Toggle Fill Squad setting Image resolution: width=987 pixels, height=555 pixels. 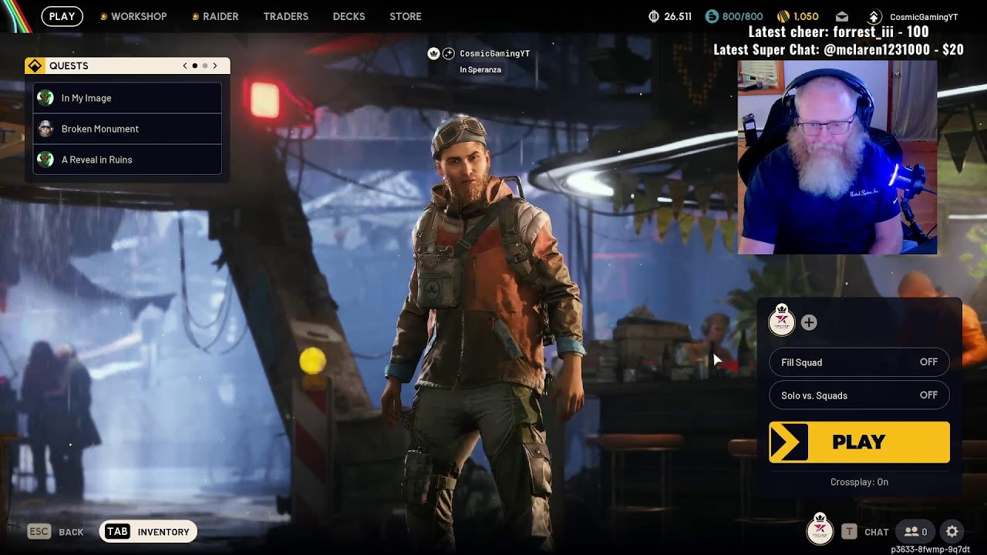click(x=859, y=362)
